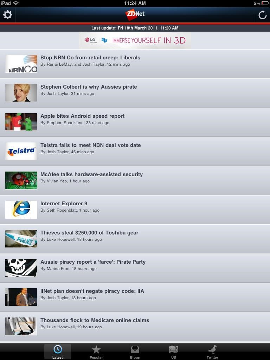Screen dimensions: 270x360
Task: Open 'Stop NBN Co from retail creep' article
Action: pyautogui.click(x=135, y=64)
